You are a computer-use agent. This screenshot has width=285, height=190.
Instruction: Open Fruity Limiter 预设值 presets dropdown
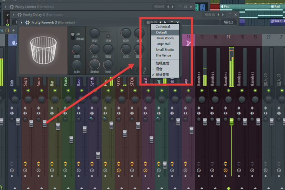[x=159, y=7]
